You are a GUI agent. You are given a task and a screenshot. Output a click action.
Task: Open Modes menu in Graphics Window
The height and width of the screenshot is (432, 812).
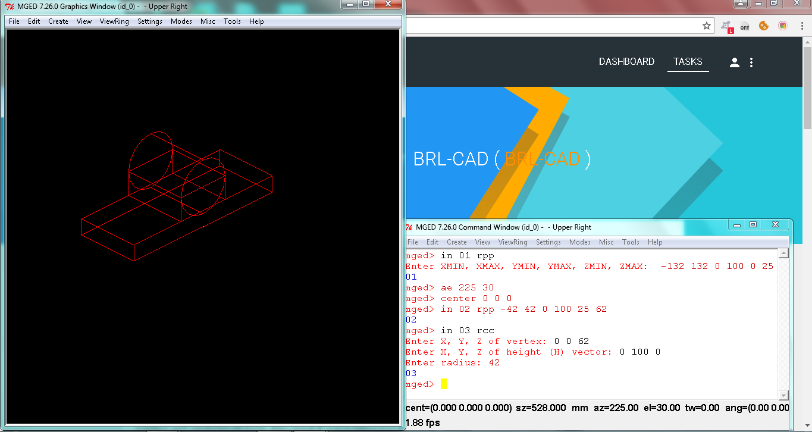point(181,21)
